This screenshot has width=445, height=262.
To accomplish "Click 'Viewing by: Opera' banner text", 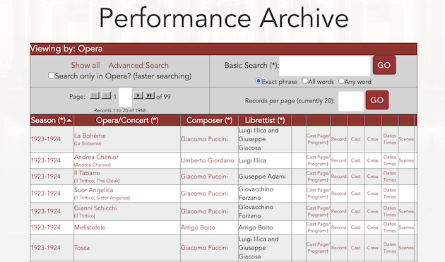I will (x=66, y=49).
